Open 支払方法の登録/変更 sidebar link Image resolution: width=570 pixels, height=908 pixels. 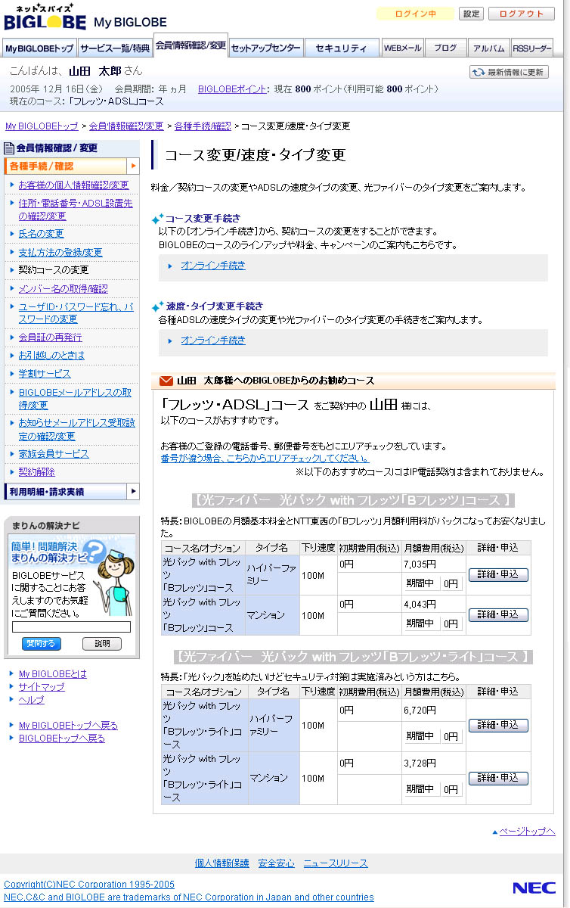(60, 253)
